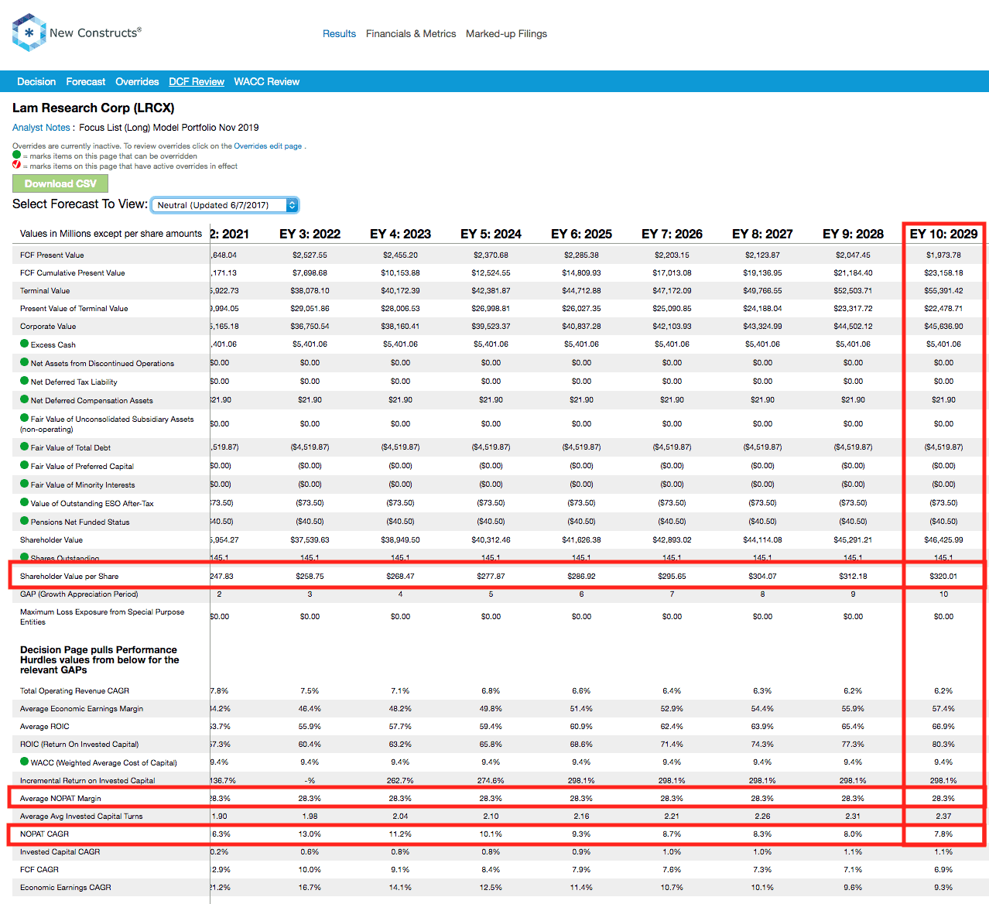Viewport: 989px width, 904px height.
Task: Go to the Forecast page
Action: click(x=86, y=81)
